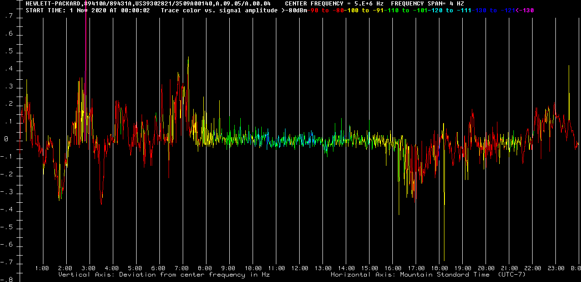Click the '0' label on vertical axis
Viewport: 581px width, 282px height.
[x=6, y=140]
